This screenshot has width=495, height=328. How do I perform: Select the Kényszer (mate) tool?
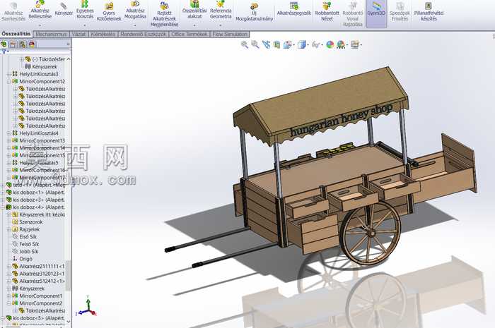pyautogui.click(x=64, y=9)
